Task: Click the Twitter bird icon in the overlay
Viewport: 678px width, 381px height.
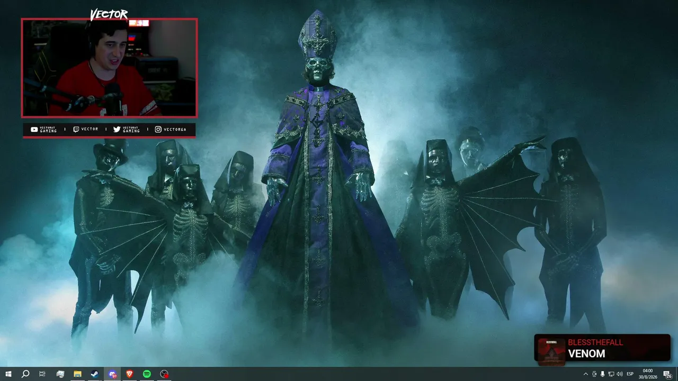Action: [117, 130]
